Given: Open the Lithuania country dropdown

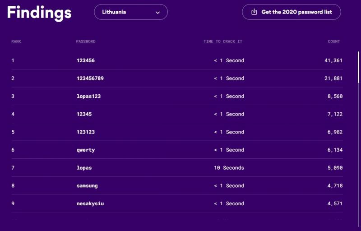Looking at the screenshot, I should coord(131,12).
